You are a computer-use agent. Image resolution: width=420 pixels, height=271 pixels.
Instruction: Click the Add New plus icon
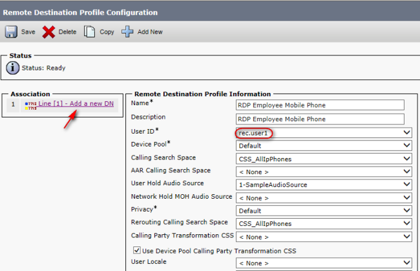click(x=127, y=32)
